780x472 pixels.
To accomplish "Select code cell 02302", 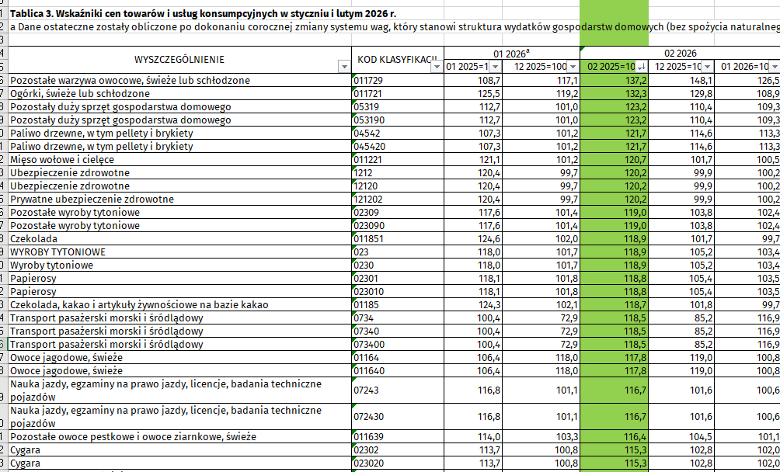I will pyautogui.click(x=398, y=449).
